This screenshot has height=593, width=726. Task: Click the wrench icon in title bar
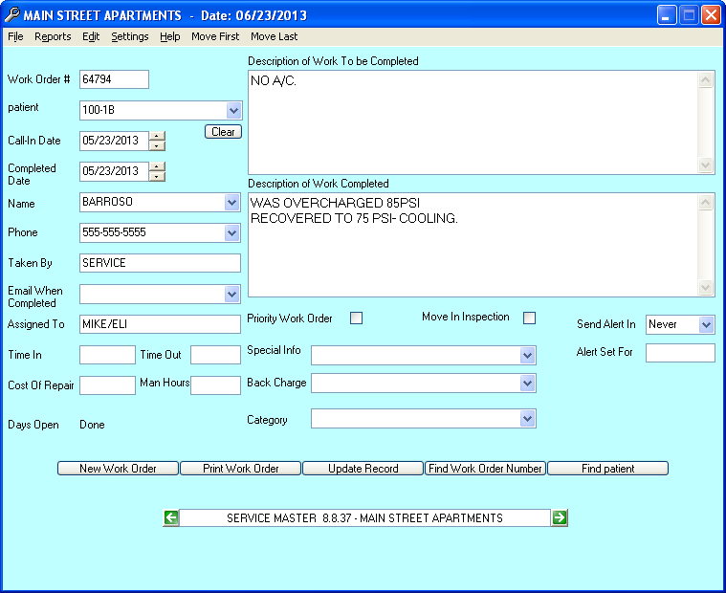pos(12,14)
